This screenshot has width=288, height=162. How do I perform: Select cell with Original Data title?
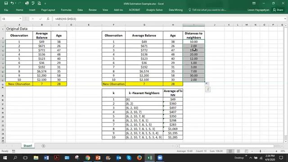(19, 29)
